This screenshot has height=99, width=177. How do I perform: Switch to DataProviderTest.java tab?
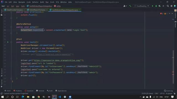(15, 10)
